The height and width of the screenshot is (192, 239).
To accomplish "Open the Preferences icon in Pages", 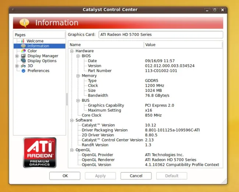I will tap(23, 71).
